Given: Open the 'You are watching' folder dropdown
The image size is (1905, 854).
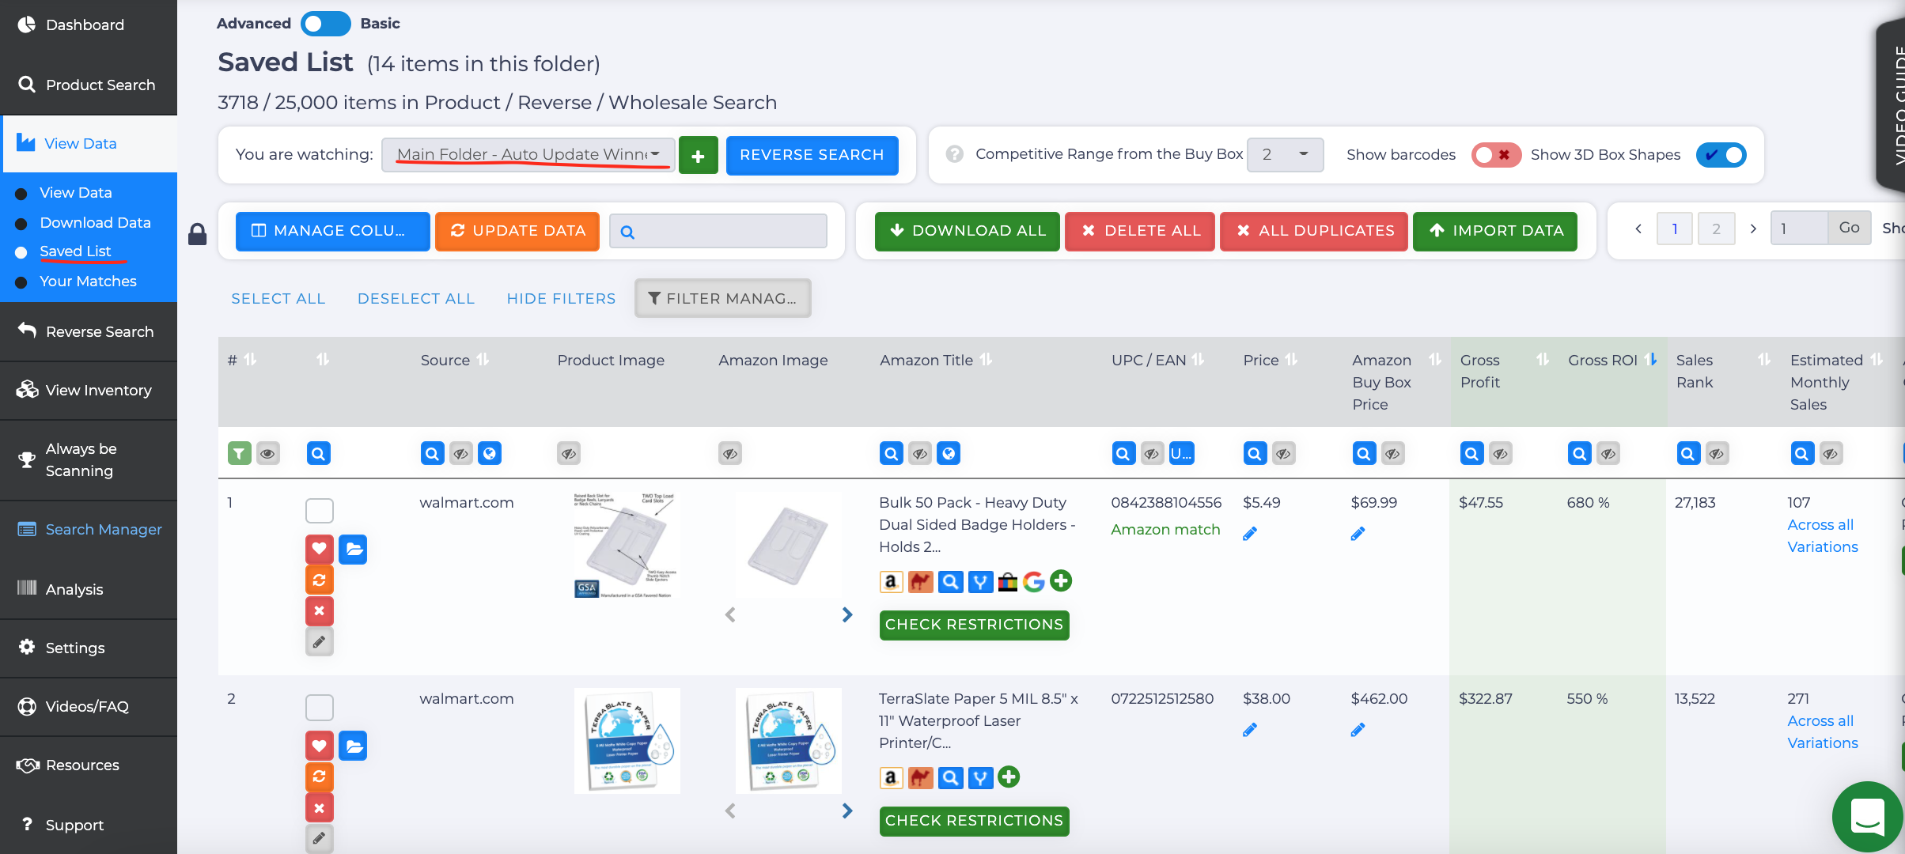Looking at the screenshot, I should pos(528,154).
